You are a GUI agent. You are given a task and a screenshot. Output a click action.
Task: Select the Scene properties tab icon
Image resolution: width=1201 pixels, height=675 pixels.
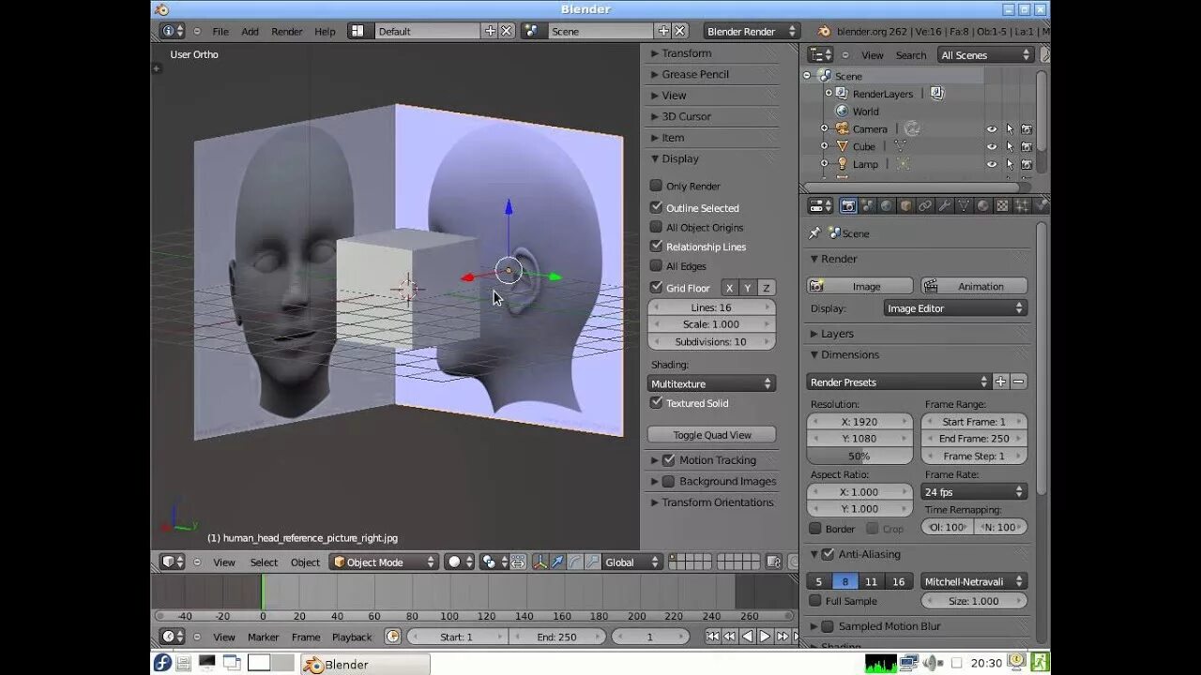867,206
